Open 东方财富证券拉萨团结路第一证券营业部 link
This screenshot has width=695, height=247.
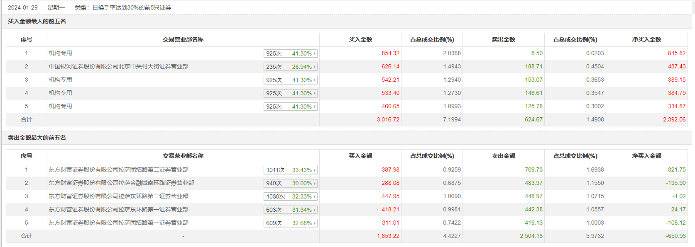tap(118, 223)
